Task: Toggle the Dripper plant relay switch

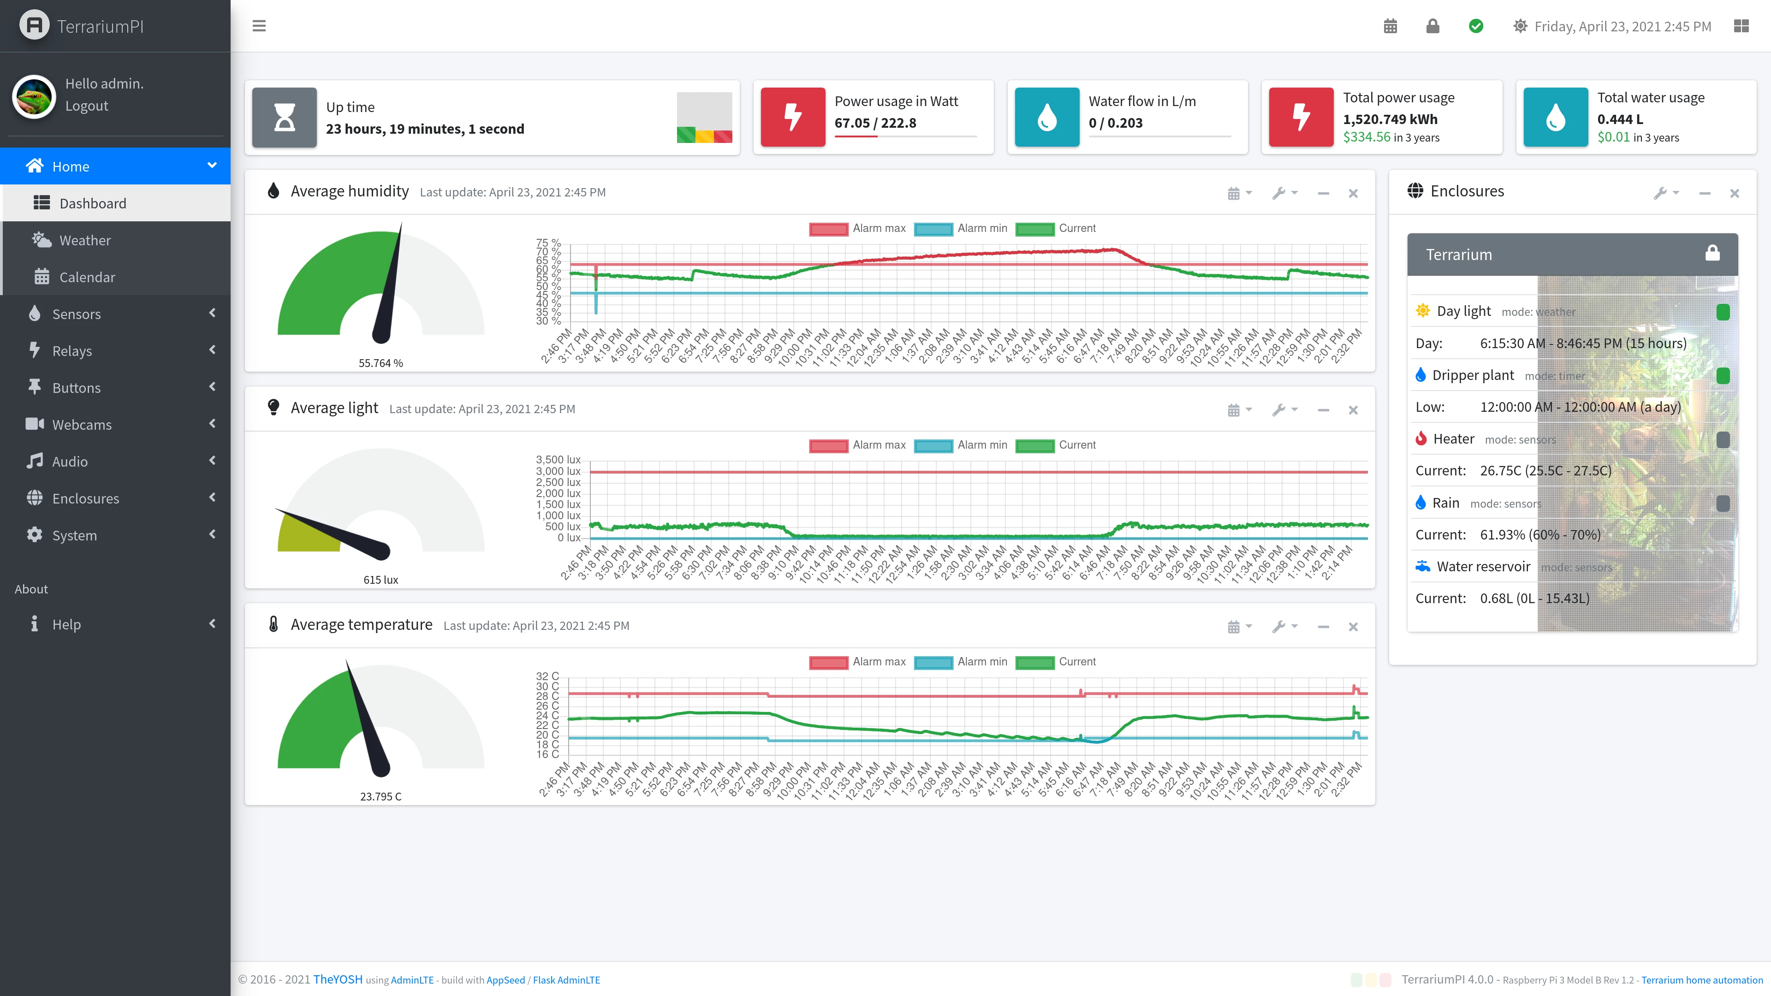Action: point(1722,376)
